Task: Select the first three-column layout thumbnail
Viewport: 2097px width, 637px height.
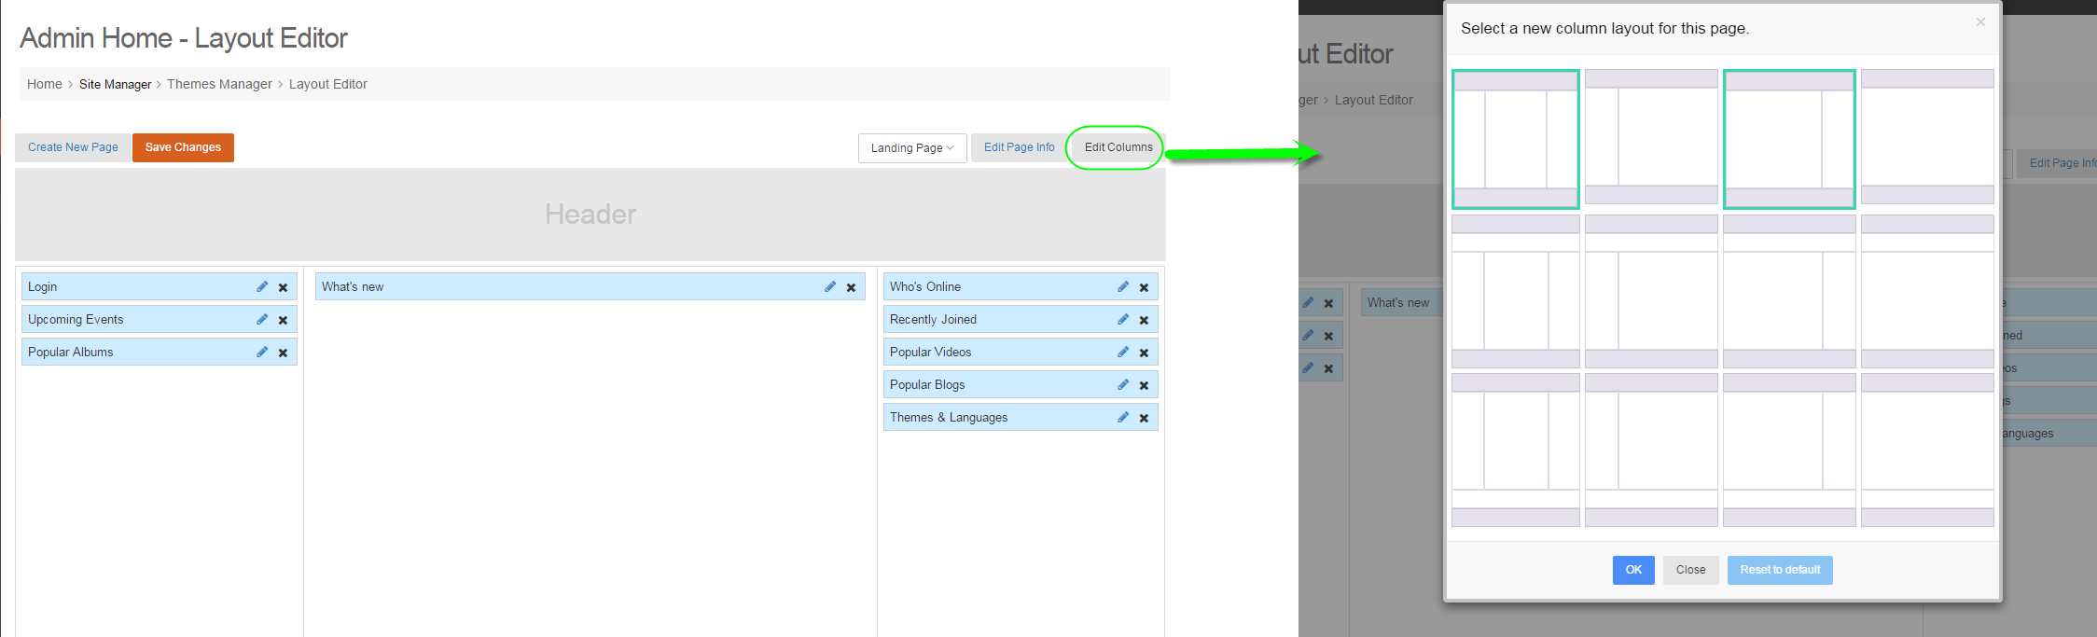Action: pyautogui.click(x=1515, y=139)
